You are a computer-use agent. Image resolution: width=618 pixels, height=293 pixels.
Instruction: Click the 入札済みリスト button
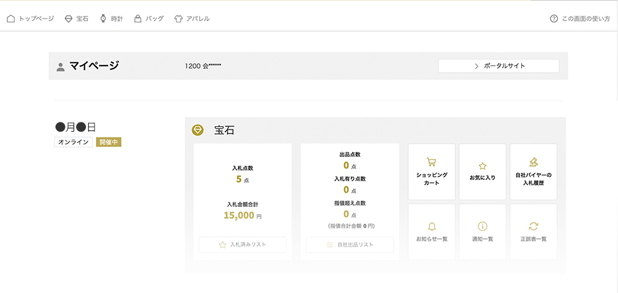(242, 245)
